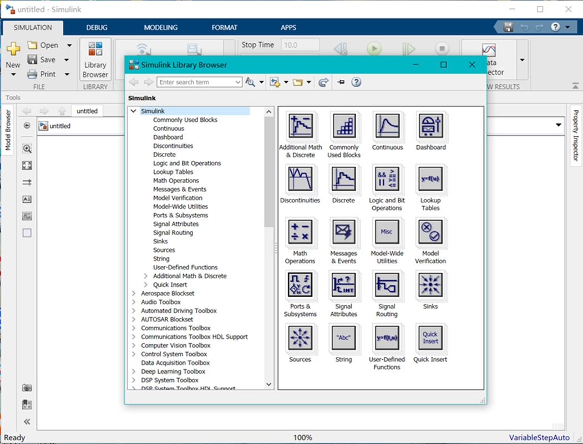Open the User-Defined Functions library icon
The width and height of the screenshot is (583, 444).
click(x=387, y=338)
